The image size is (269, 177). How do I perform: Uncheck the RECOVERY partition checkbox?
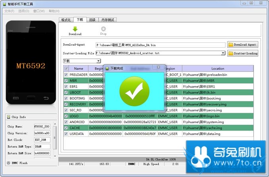click(66, 104)
